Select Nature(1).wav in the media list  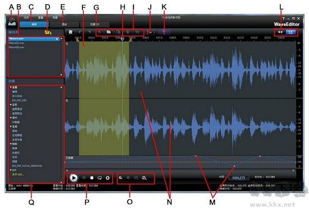pyautogui.click(x=16, y=43)
